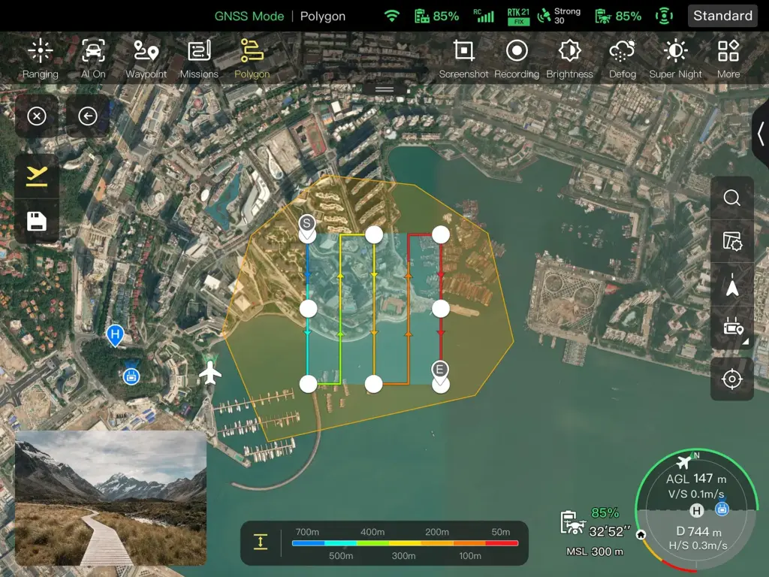Click the map search magnifier icon

pyautogui.click(x=731, y=198)
